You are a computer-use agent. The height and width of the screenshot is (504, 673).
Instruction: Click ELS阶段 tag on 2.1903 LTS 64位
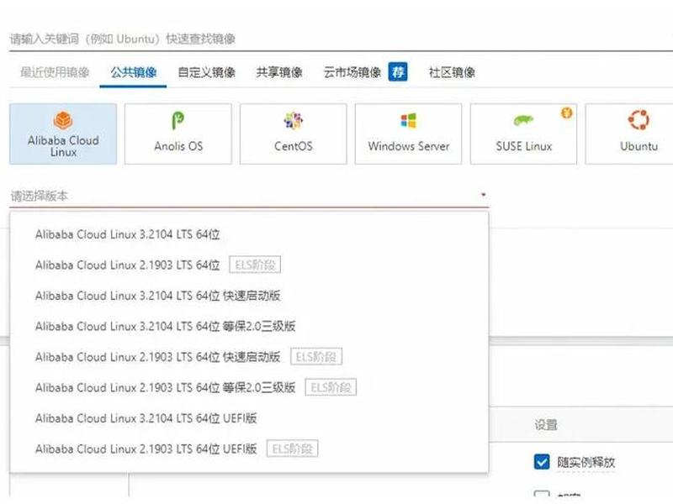[255, 265]
